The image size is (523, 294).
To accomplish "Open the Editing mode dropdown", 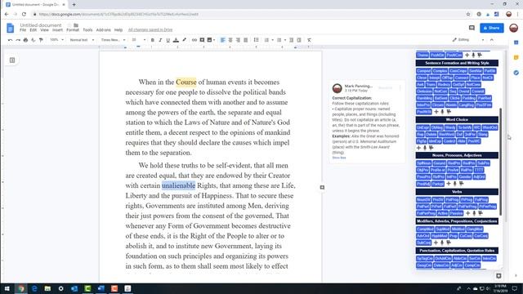I will point(468,40).
